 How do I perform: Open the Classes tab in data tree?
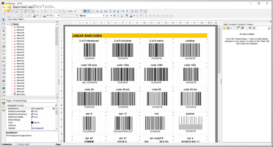pos(250,24)
